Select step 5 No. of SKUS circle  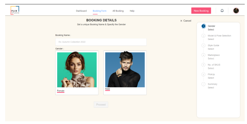pos(203,65)
